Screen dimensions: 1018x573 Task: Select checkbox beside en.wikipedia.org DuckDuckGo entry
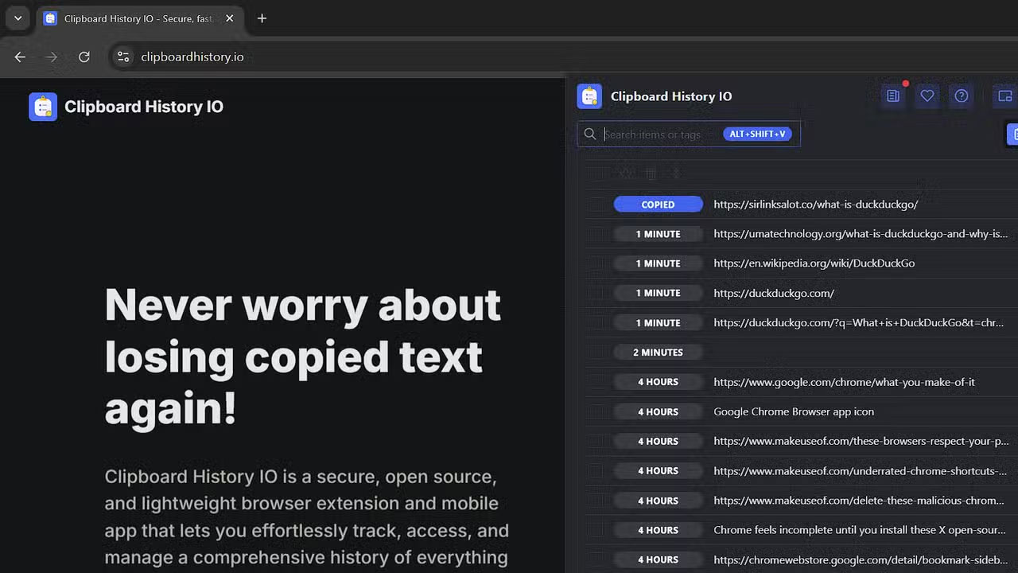(x=596, y=263)
